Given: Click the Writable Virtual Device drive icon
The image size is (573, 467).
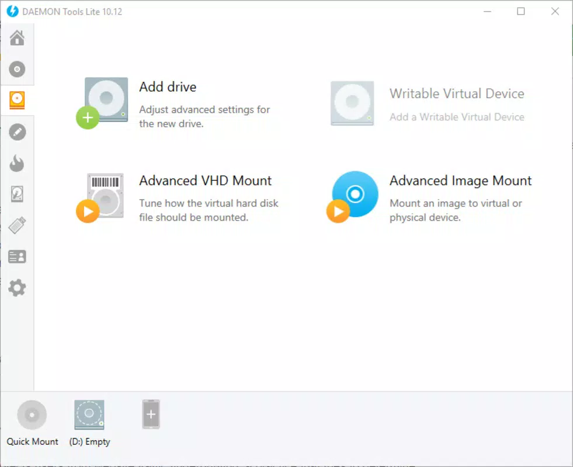Looking at the screenshot, I should pos(352,103).
